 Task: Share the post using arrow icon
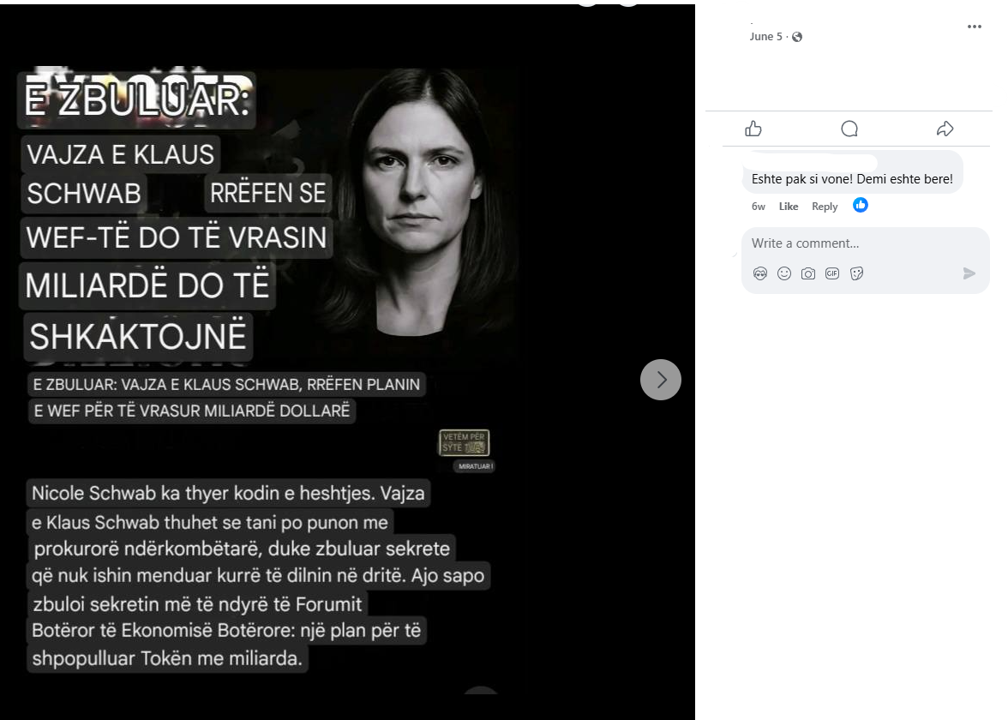[x=945, y=129]
